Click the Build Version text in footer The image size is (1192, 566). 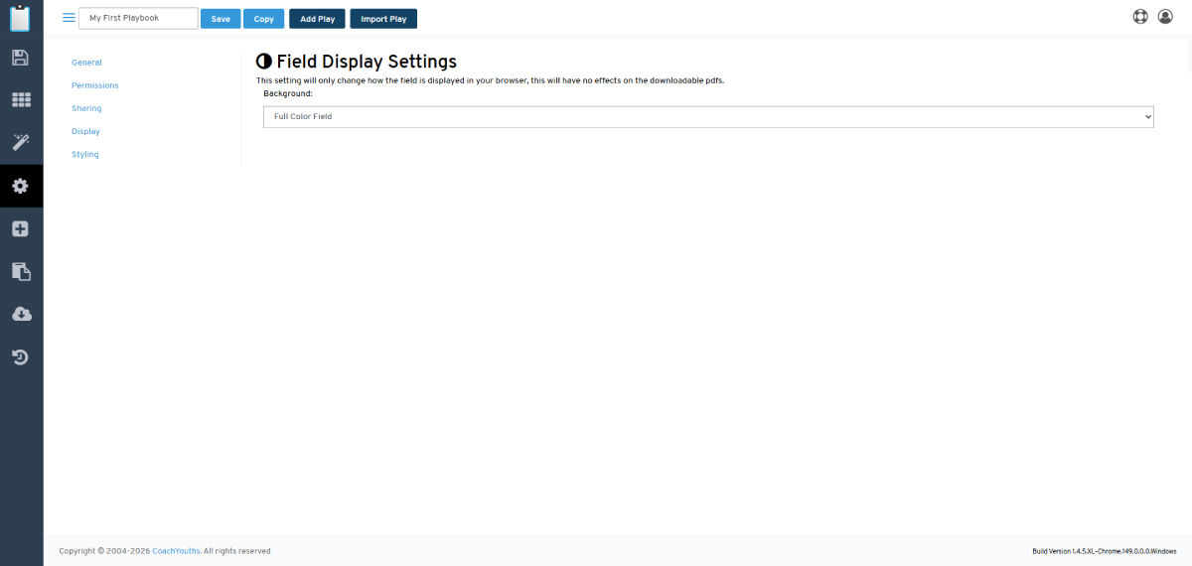[x=1105, y=551]
